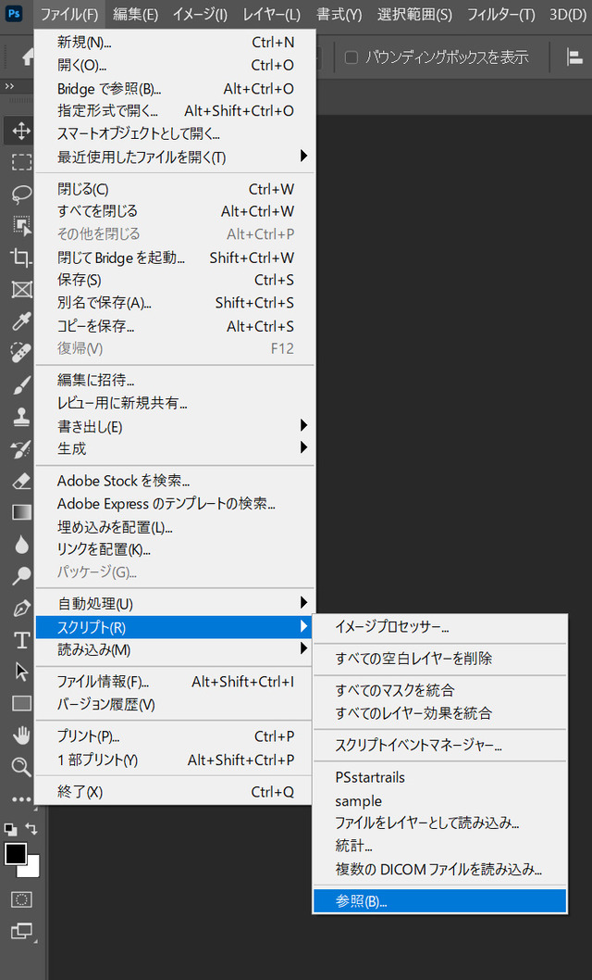Select the Eyedropper tool

click(x=21, y=321)
